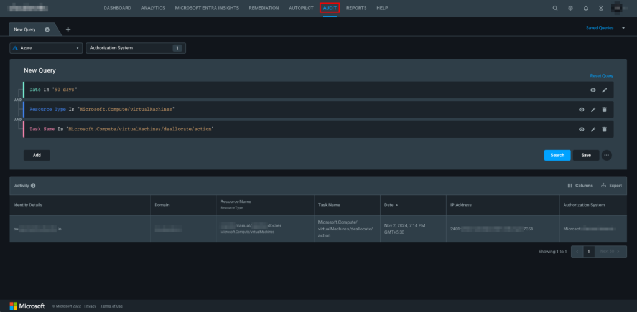The image size is (637, 312).
Task: Delete the Task Name condition
Action: (605, 130)
